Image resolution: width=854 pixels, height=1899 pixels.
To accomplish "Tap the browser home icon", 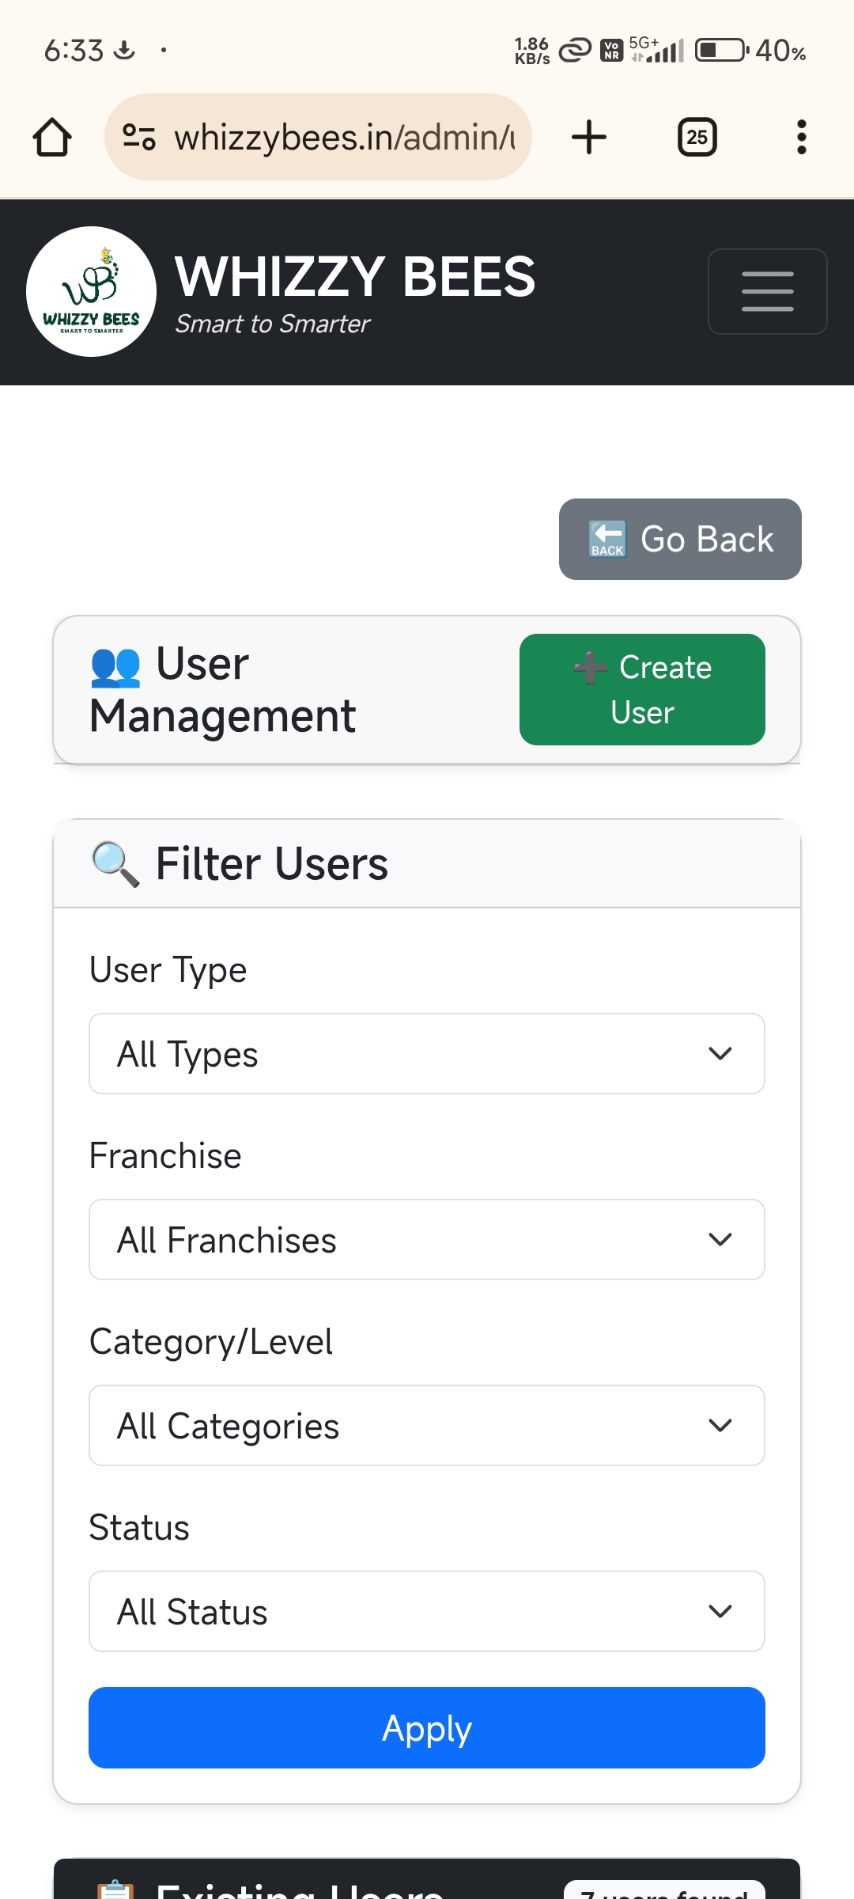I will point(52,137).
